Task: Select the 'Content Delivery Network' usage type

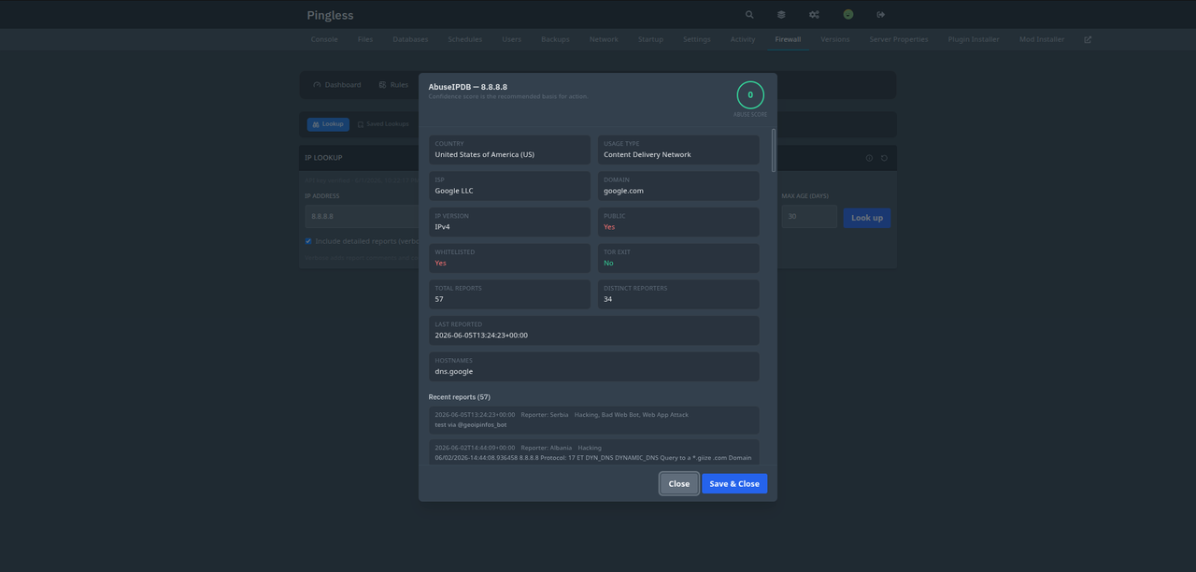Action: tap(648, 155)
